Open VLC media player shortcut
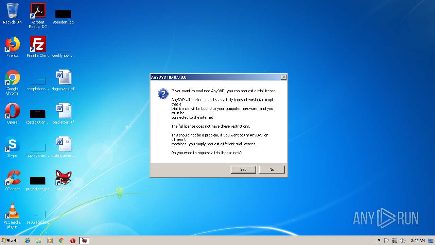The width and height of the screenshot is (435, 245). 12,216
